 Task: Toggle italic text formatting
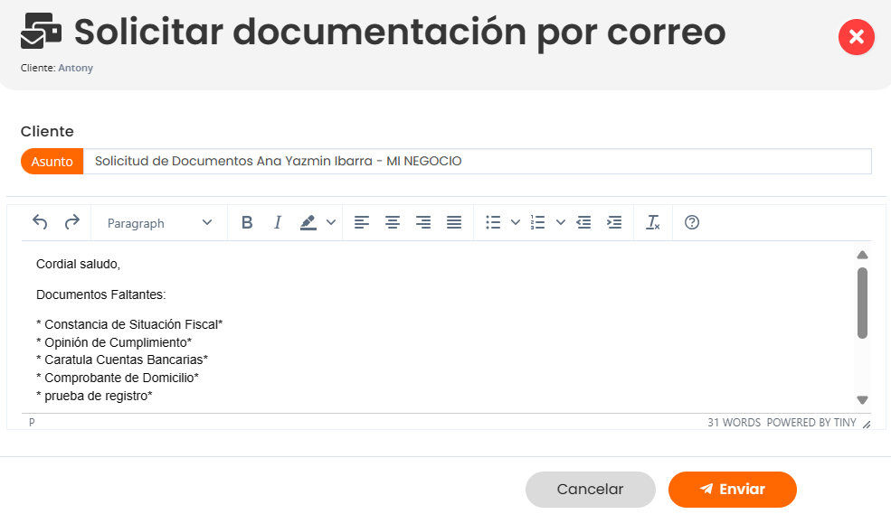point(278,222)
